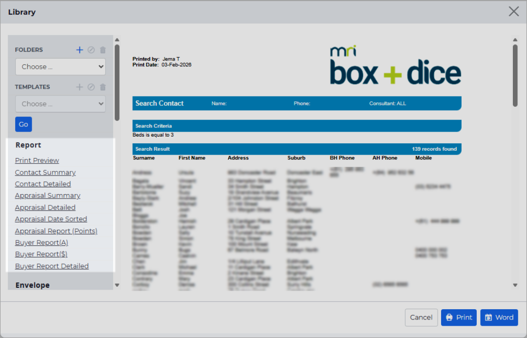Screen dimensions: 527x338
Task: Click the Print button
Action: [x=459, y=318]
